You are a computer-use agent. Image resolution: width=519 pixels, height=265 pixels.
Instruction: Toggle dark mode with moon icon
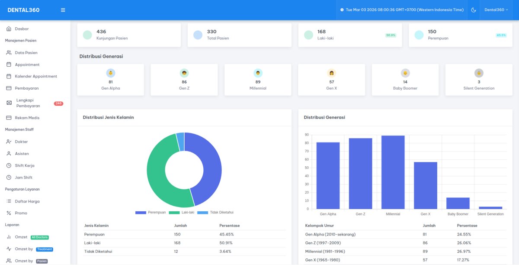474,10
